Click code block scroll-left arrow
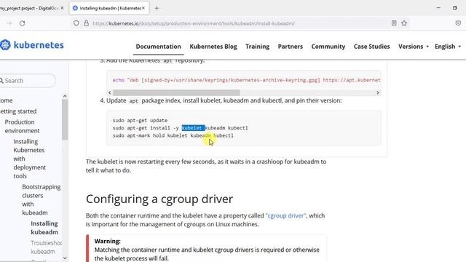Image resolution: width=466 pixels, height=262 pixels. (110, 92)
